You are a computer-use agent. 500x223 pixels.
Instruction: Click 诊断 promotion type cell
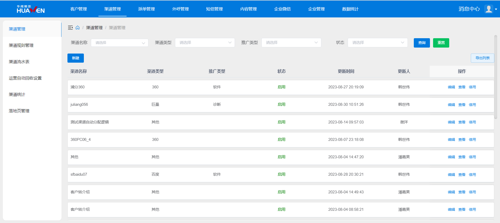click(x=217, y=104)
